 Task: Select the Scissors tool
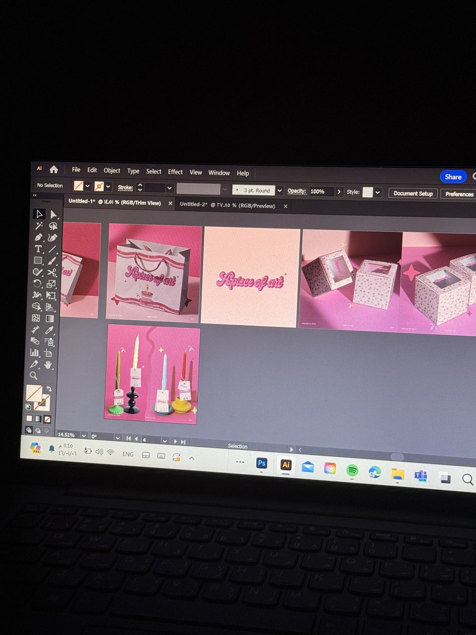pyautogui.click(x=52, y=272)
